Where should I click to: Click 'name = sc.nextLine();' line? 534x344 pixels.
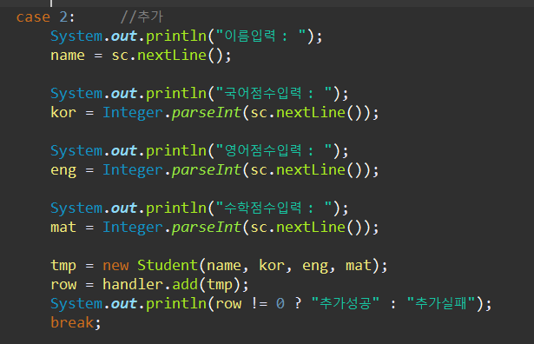pos(141,56)
